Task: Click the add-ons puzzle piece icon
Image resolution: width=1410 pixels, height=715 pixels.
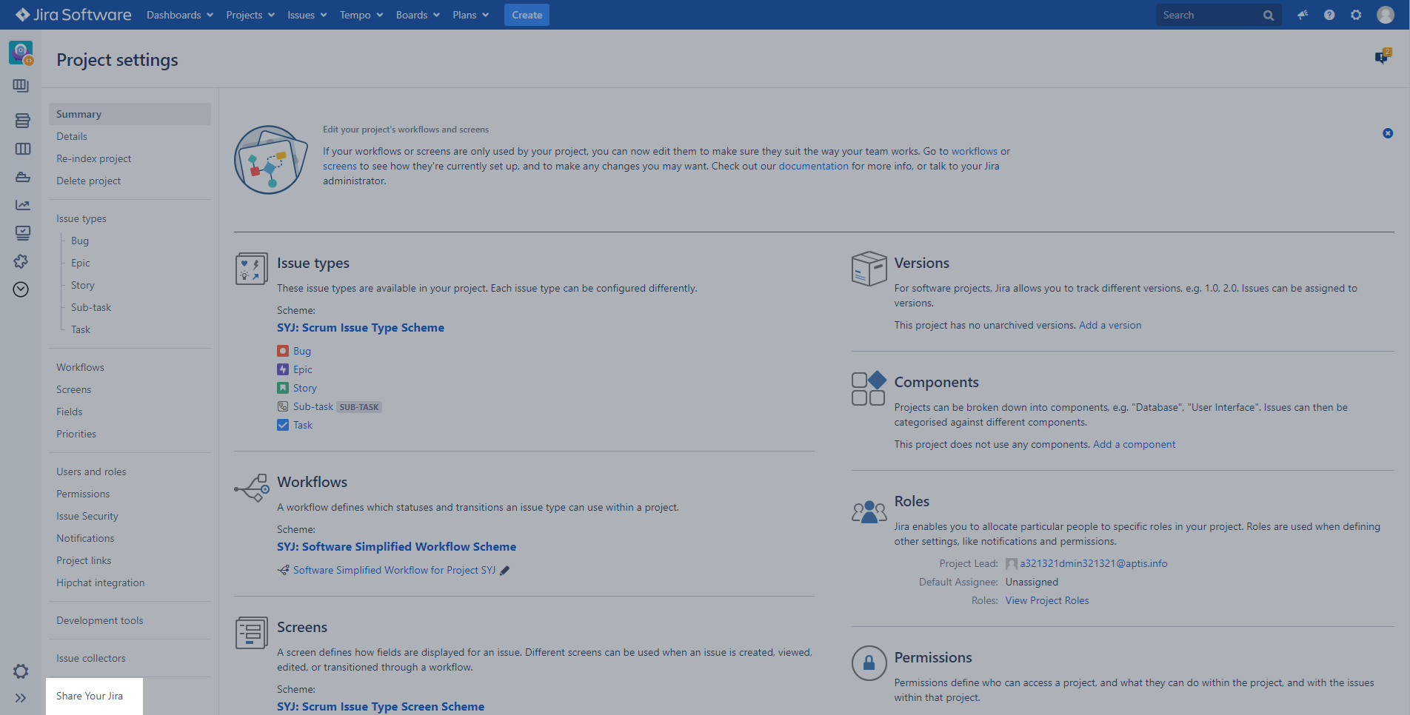Action: (x=21, y=261)
